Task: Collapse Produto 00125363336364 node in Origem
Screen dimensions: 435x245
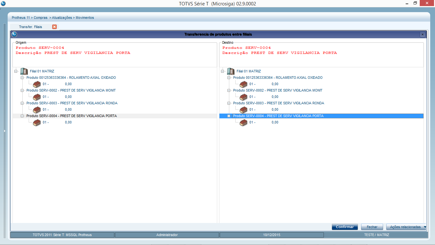Action: [22, 78]
